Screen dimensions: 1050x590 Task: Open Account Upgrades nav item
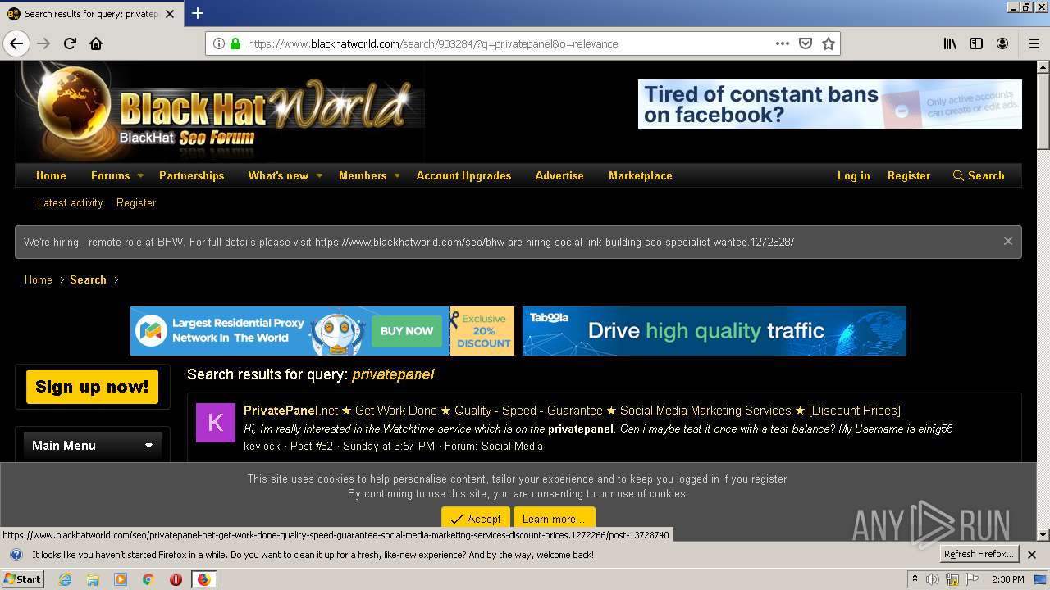click(x=463, y=175)
